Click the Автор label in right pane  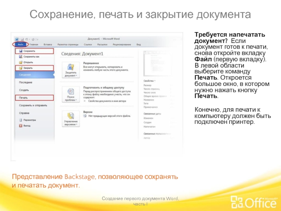coord(147,138)
